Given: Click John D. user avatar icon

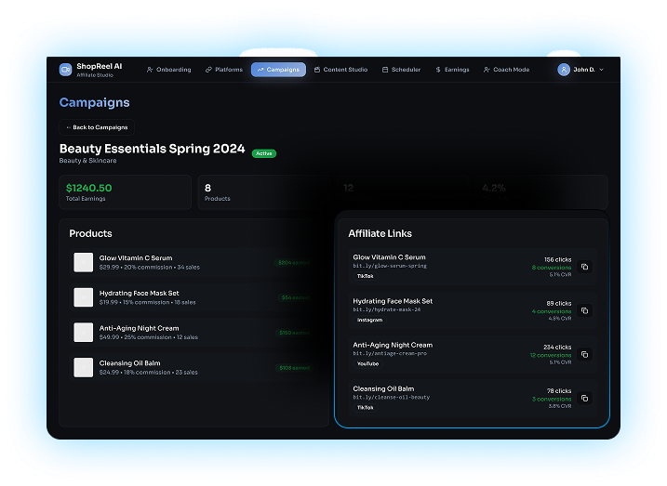Looking at the screenshot, I should point(564,70).
